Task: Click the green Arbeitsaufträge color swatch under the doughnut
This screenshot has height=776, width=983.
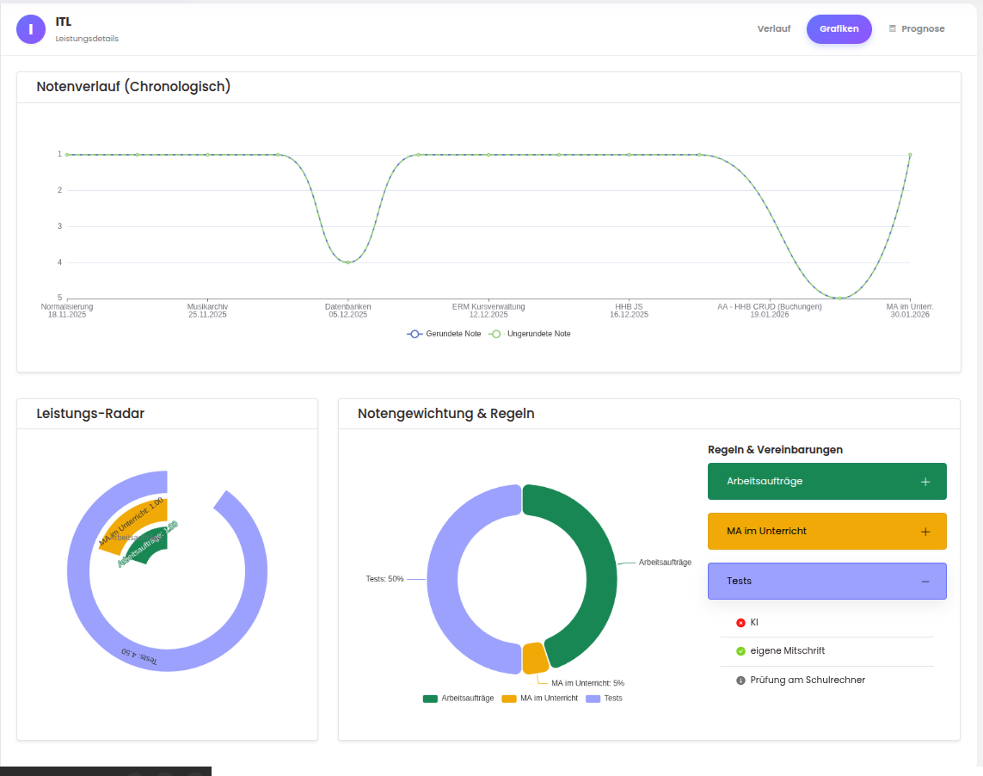Action: coord(430,698)
